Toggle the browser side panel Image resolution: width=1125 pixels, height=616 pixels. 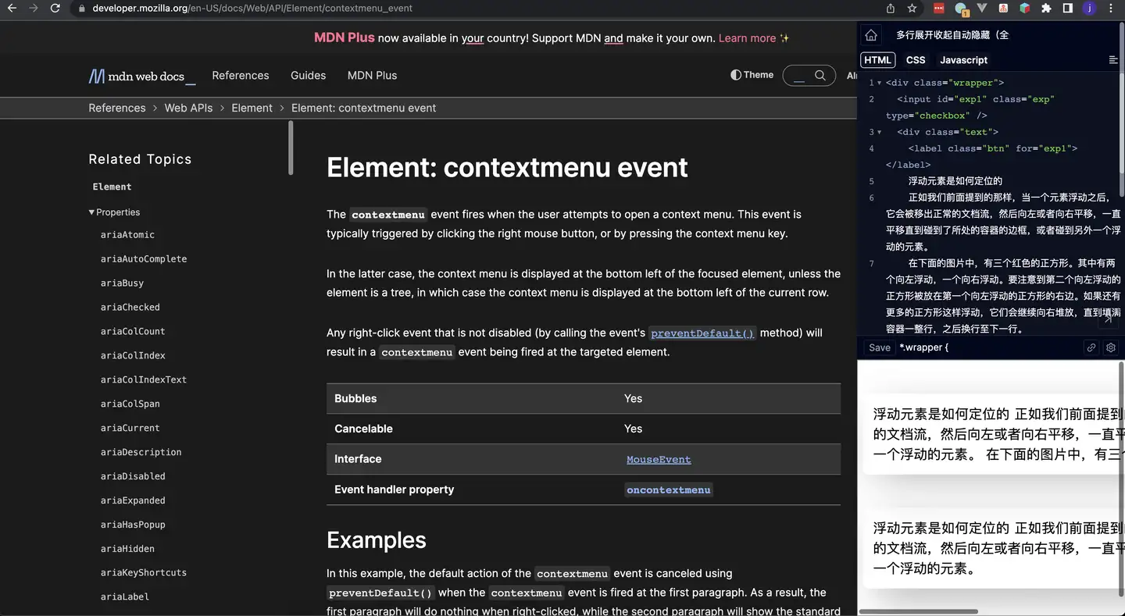(x=1068, y=8)
